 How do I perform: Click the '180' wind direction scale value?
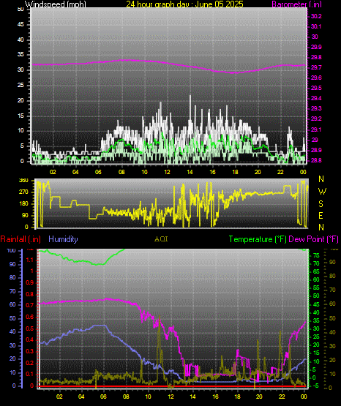(x=23, y=204)
